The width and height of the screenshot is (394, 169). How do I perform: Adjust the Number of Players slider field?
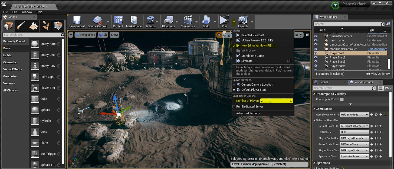[x=277, y=101]
